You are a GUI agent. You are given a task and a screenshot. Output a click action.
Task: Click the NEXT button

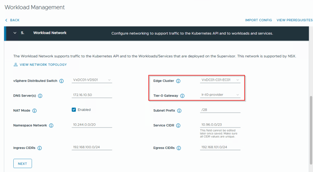tap(22, 163)
